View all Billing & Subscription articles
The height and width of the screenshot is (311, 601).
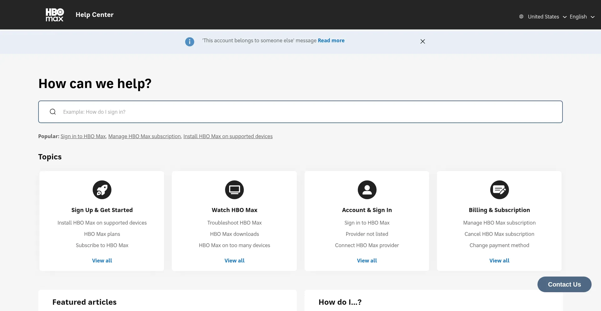tap(499, 261)
